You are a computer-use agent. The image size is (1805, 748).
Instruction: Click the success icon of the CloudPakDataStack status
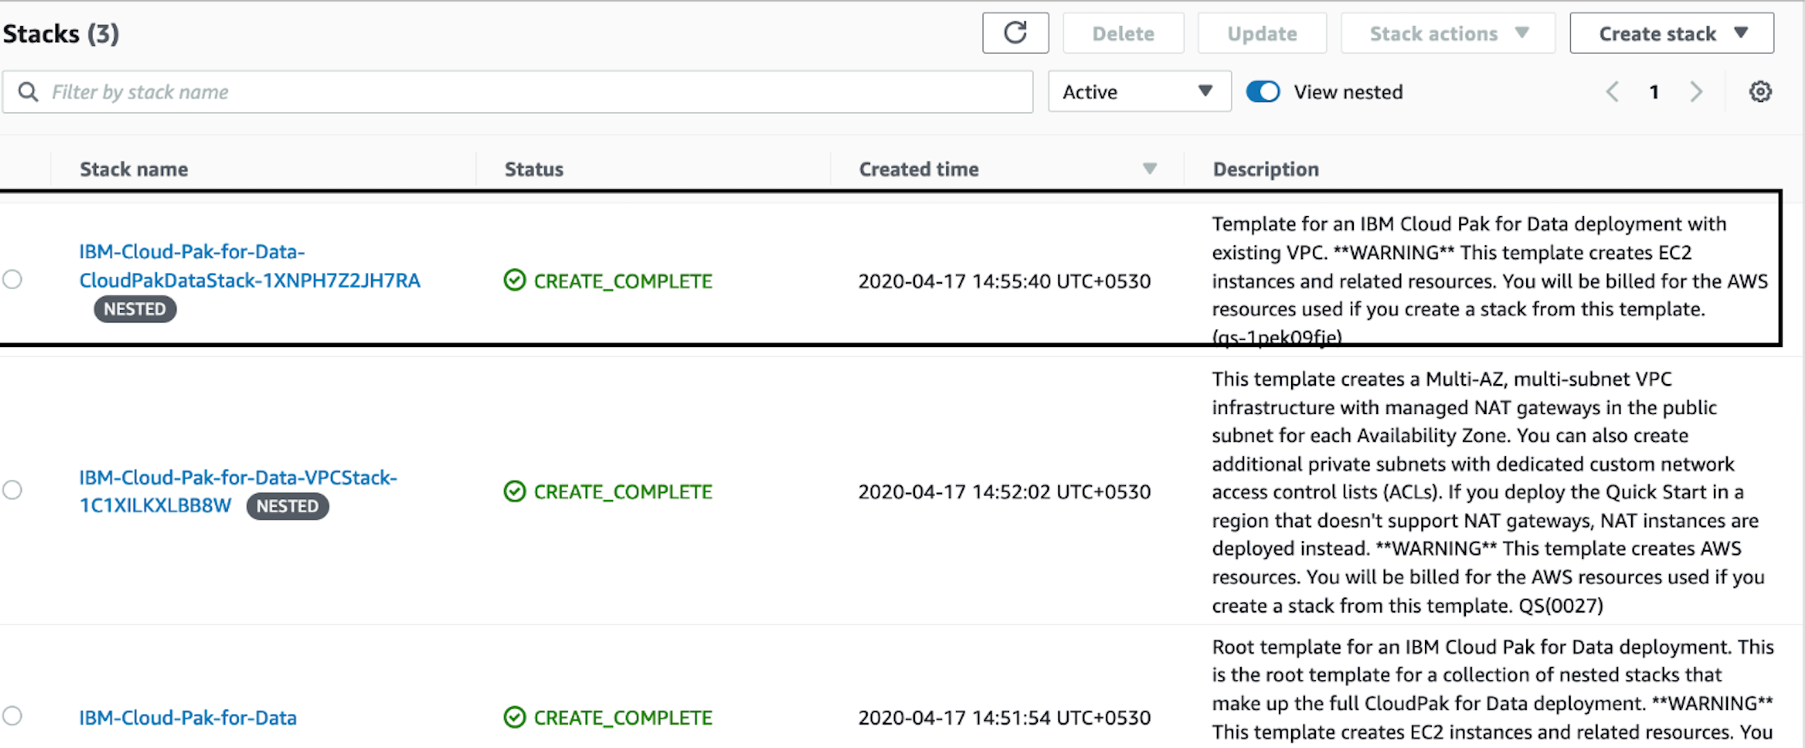pos(515,280)
